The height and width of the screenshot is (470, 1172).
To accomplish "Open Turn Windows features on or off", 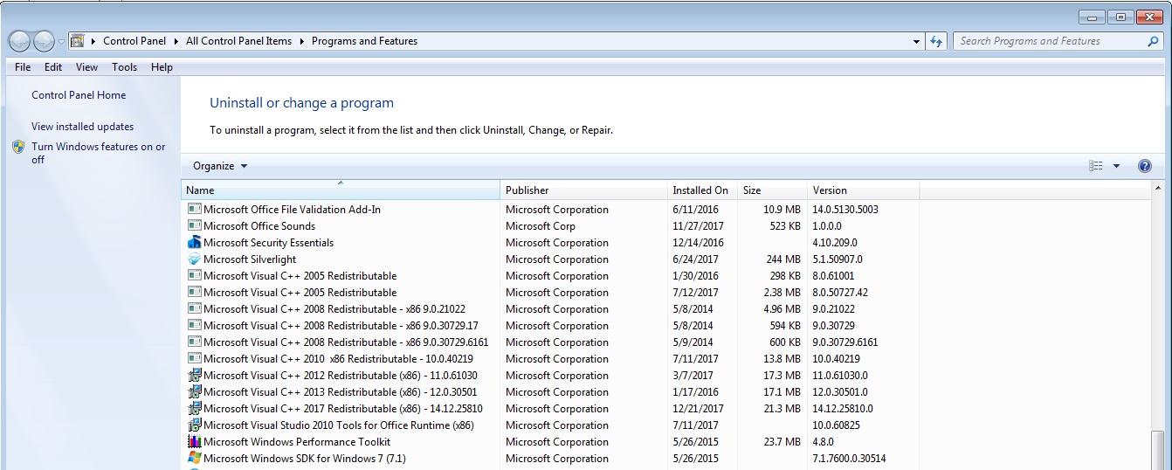I will click(x=99, y=153).
